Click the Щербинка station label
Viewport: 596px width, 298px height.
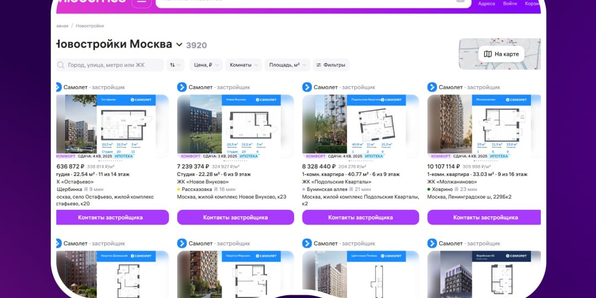point(68,189)
